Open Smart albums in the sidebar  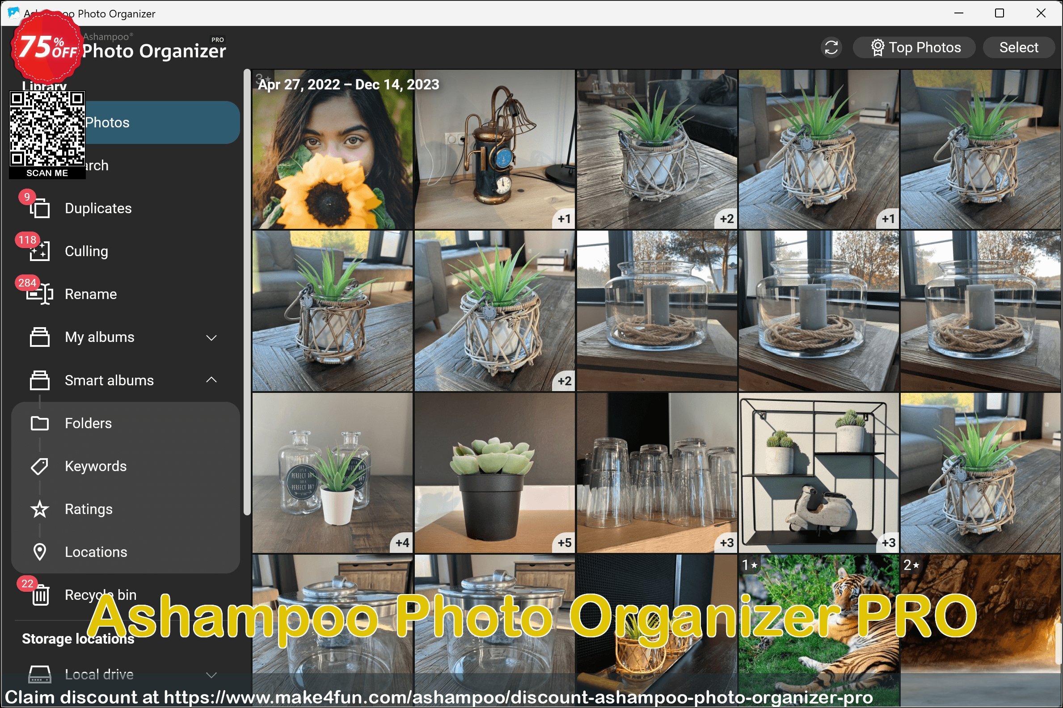(127, 380)
